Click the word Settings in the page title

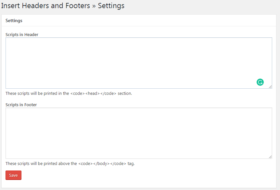click(x=111, y=6)
